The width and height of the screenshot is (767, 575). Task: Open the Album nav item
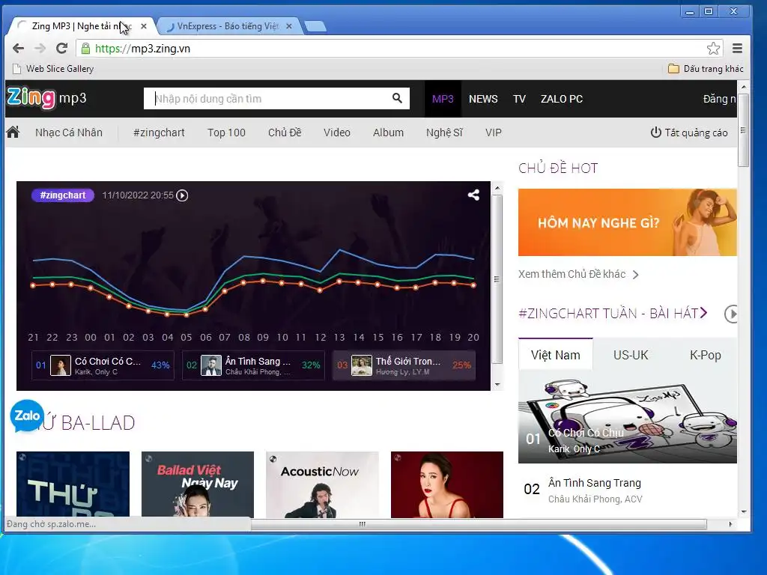pyautogui.click(x=389, y=133)
